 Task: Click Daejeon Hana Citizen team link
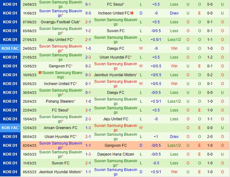(x=115, y=154)
